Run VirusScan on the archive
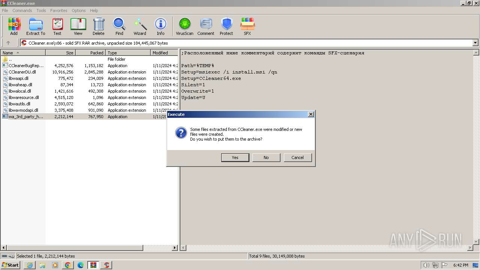This screenshot has width=480, height=270. tap(184, 27)
